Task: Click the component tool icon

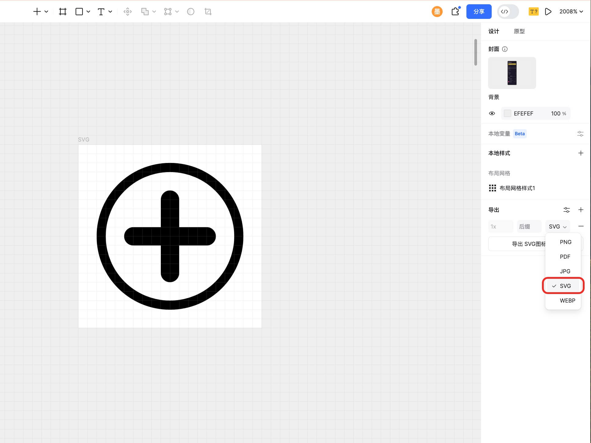Action: pos(127,12)
